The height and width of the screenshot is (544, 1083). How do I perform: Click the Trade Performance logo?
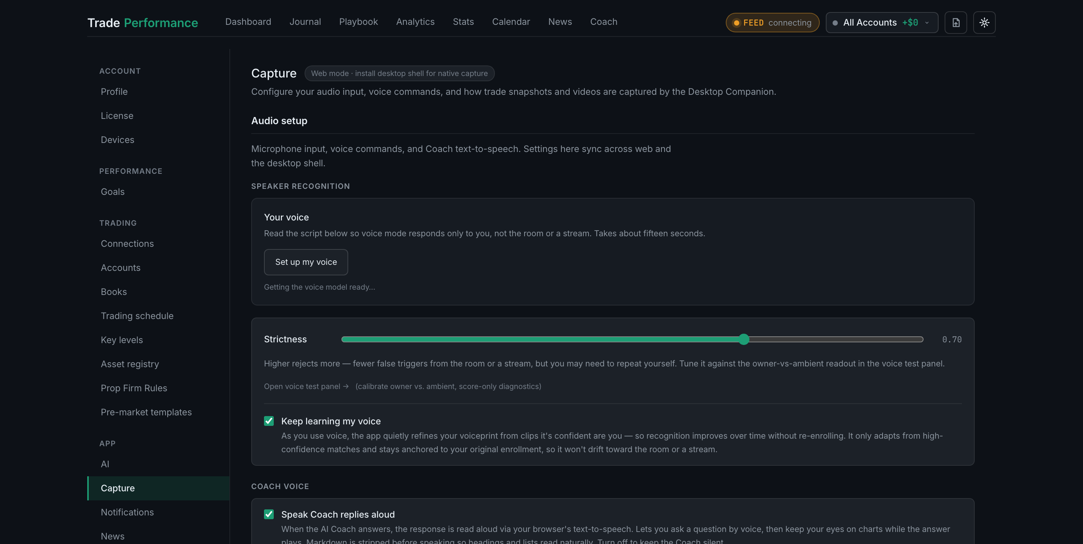(143, 23)
